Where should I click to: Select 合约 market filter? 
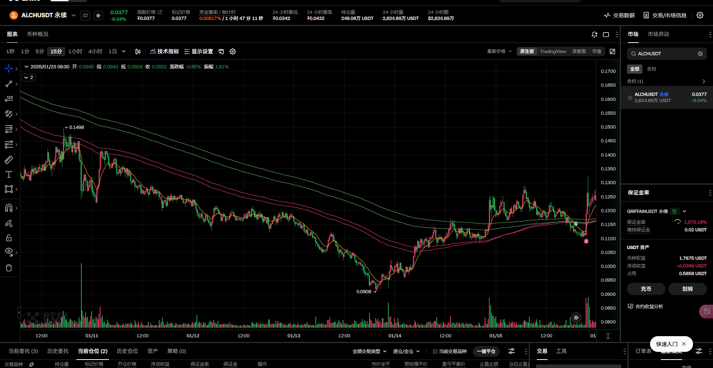[652, 69]
